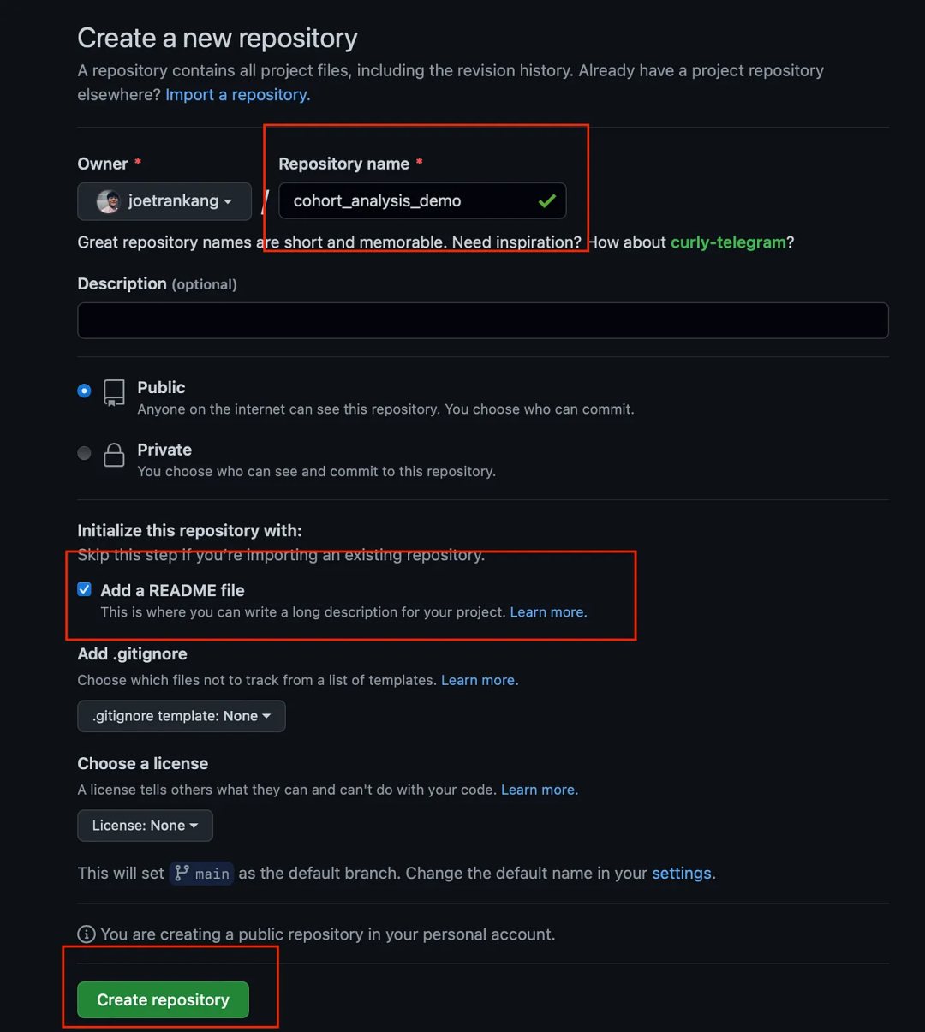This screenshot has height=1032, width=925.
Task: Open the Import a repository link
Action: (237, 95)
